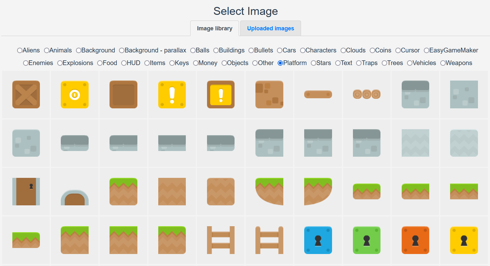Viewport: 490px width, 266px height.
Task: Choose the blue keyhole lock block
Action: click(x=318, y=240)
